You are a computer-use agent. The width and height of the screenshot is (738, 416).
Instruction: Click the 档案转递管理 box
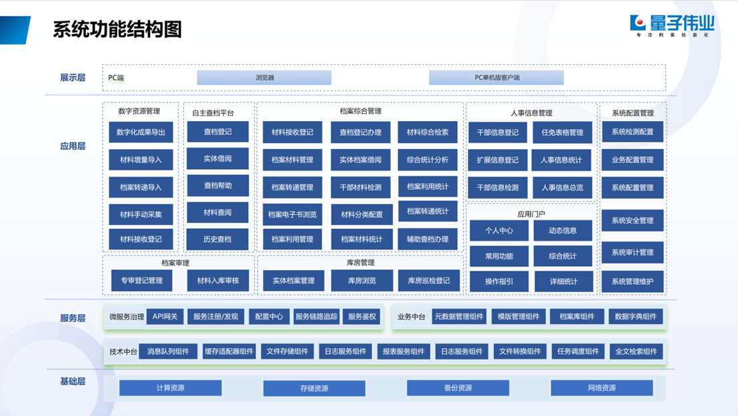coord(292,187)
